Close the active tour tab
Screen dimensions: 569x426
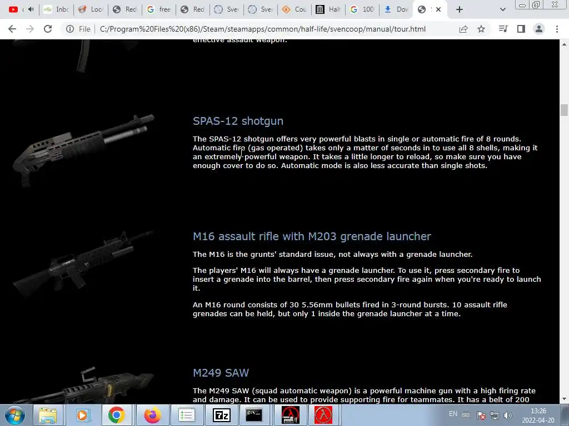click(x=438, y=9)
